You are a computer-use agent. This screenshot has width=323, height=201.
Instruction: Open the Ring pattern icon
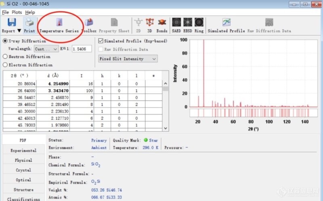click(x=199, y=23)
